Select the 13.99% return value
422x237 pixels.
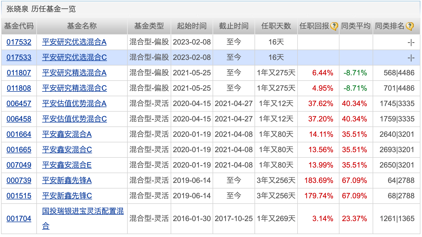[x=321, y=165]
